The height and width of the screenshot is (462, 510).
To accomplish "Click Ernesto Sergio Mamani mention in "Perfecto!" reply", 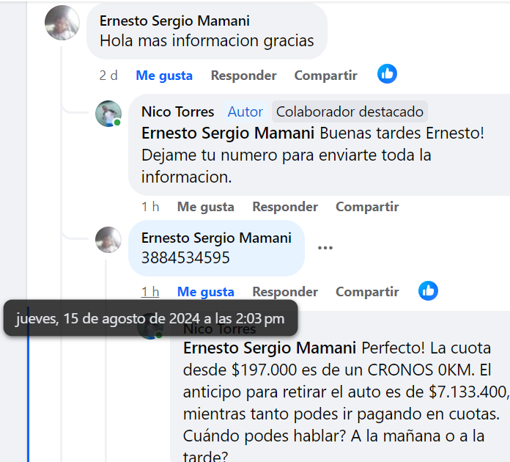I will click(268, 347).
